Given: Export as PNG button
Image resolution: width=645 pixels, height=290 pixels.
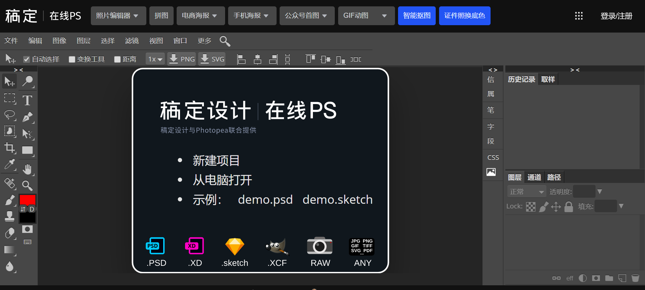Looking at the screenshot, I should [181, 59].
